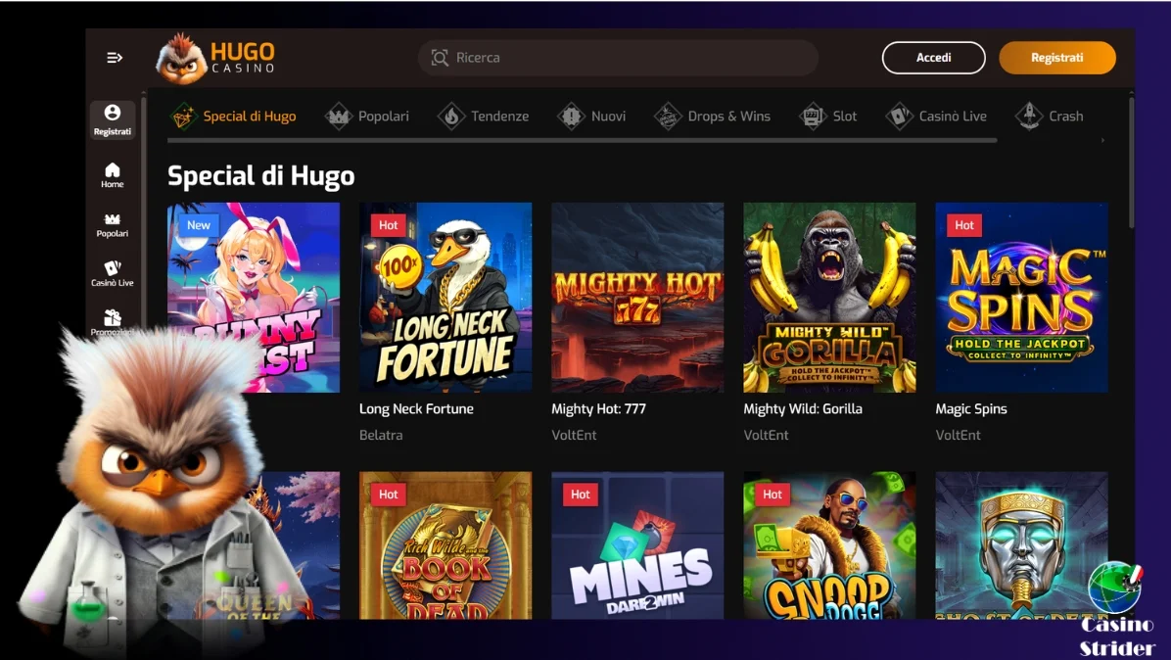Select the Tendenze category icon

tap(451, 116)
